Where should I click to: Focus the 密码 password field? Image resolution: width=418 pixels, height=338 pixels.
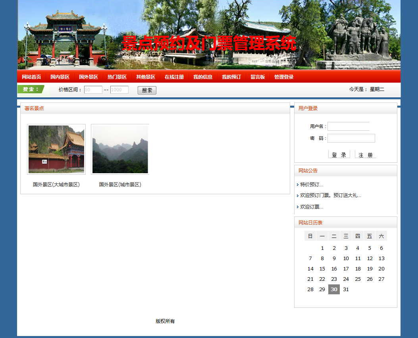click(x=351, y=138)
